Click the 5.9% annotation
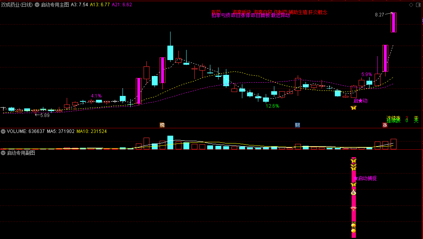Viewport: 423px width, 239px height. (x=367, y=74)
